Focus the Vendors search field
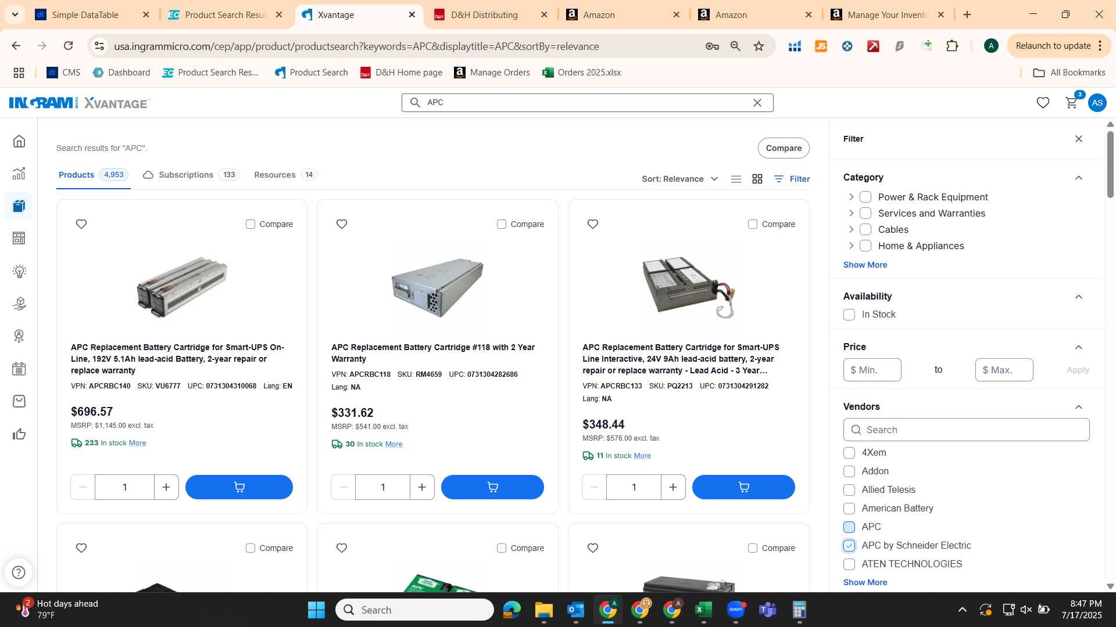The height and width of the screenshot is (627, 1116). 966,430
